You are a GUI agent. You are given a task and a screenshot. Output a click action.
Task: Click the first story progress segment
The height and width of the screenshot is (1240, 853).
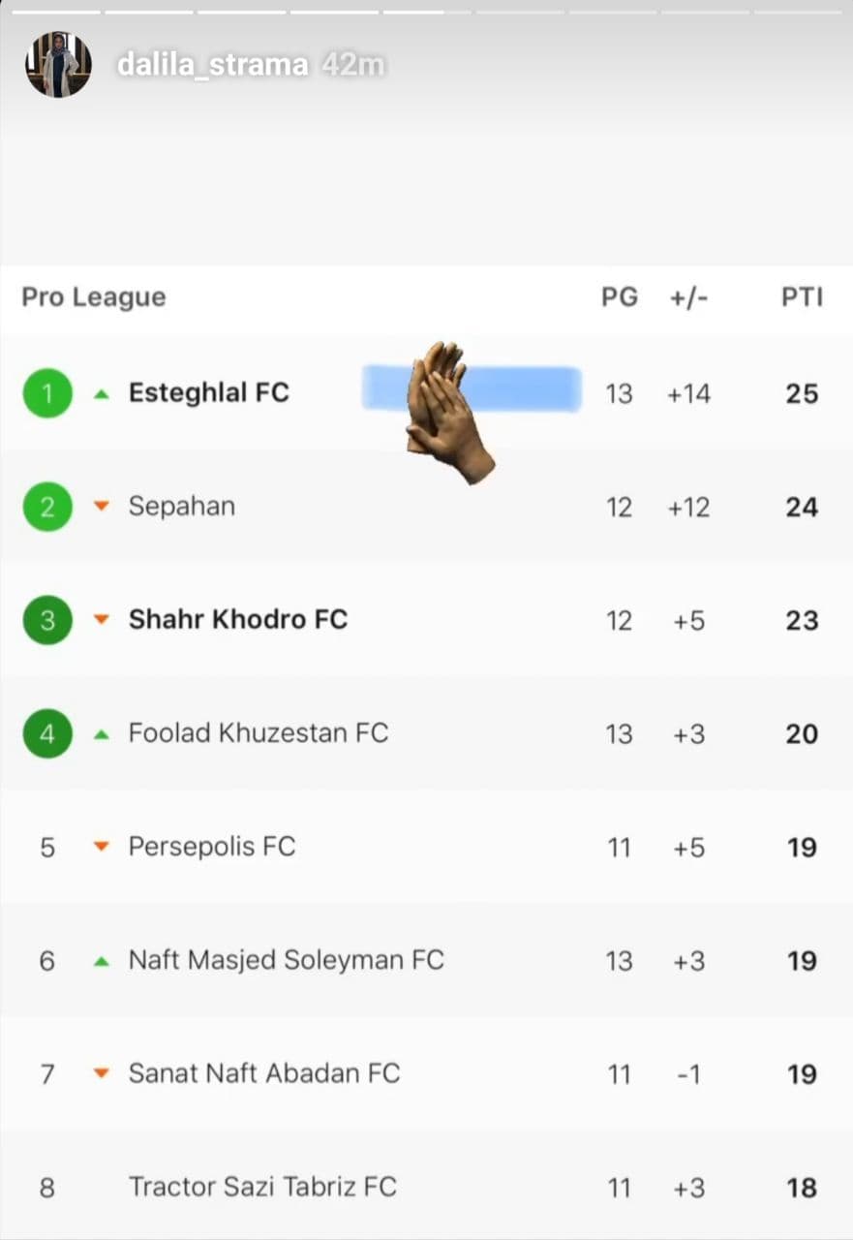[55, 12]
